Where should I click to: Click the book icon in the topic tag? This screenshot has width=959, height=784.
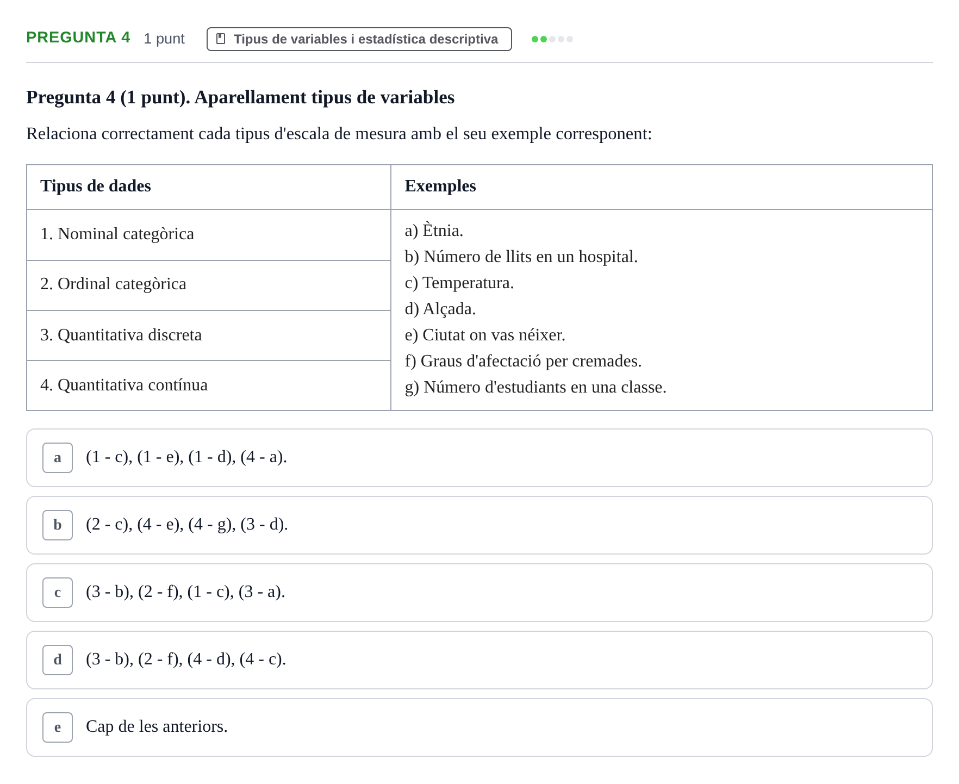[x=221, y=39]
